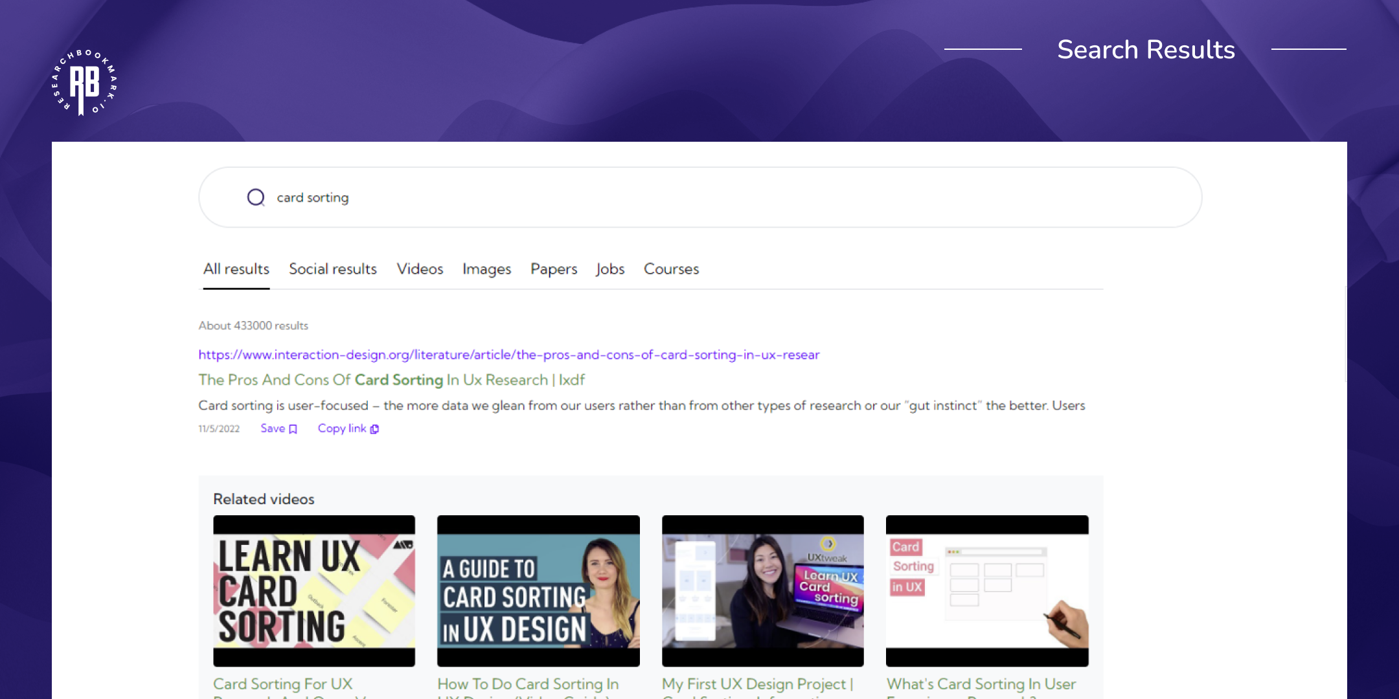Click the search magnifier icon

point(256,197)
